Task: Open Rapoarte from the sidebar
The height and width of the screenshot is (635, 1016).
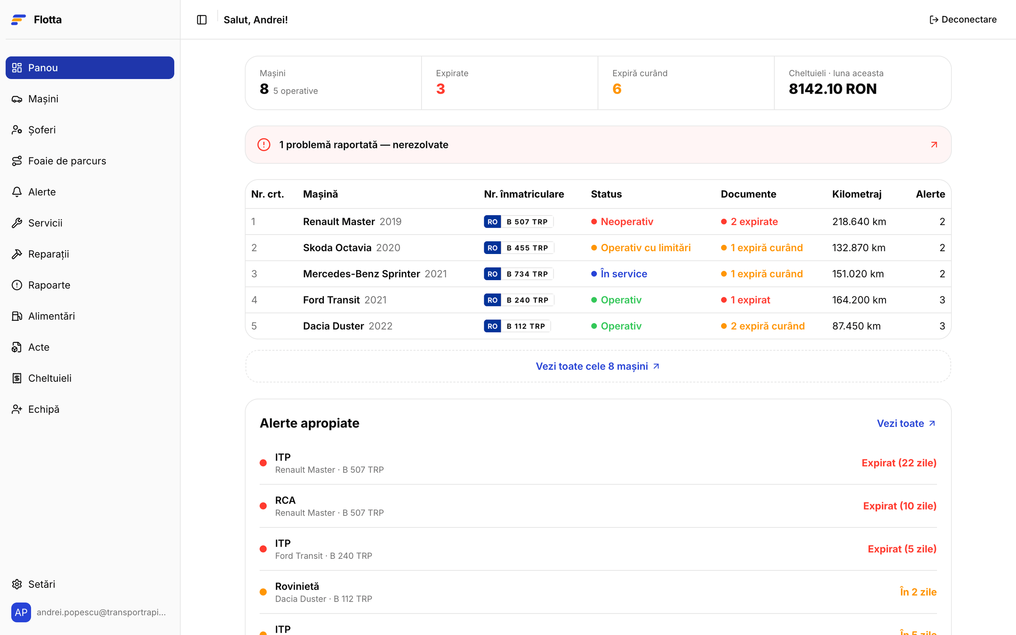Action: coord(90,285)
